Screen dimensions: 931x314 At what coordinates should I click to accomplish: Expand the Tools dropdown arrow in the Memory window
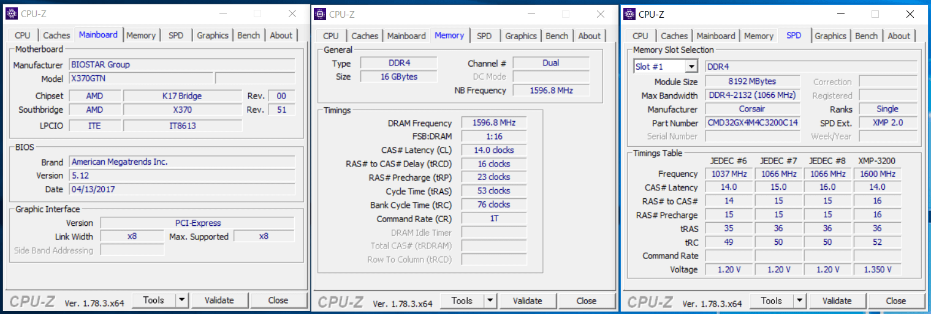[x=490, y=301]
